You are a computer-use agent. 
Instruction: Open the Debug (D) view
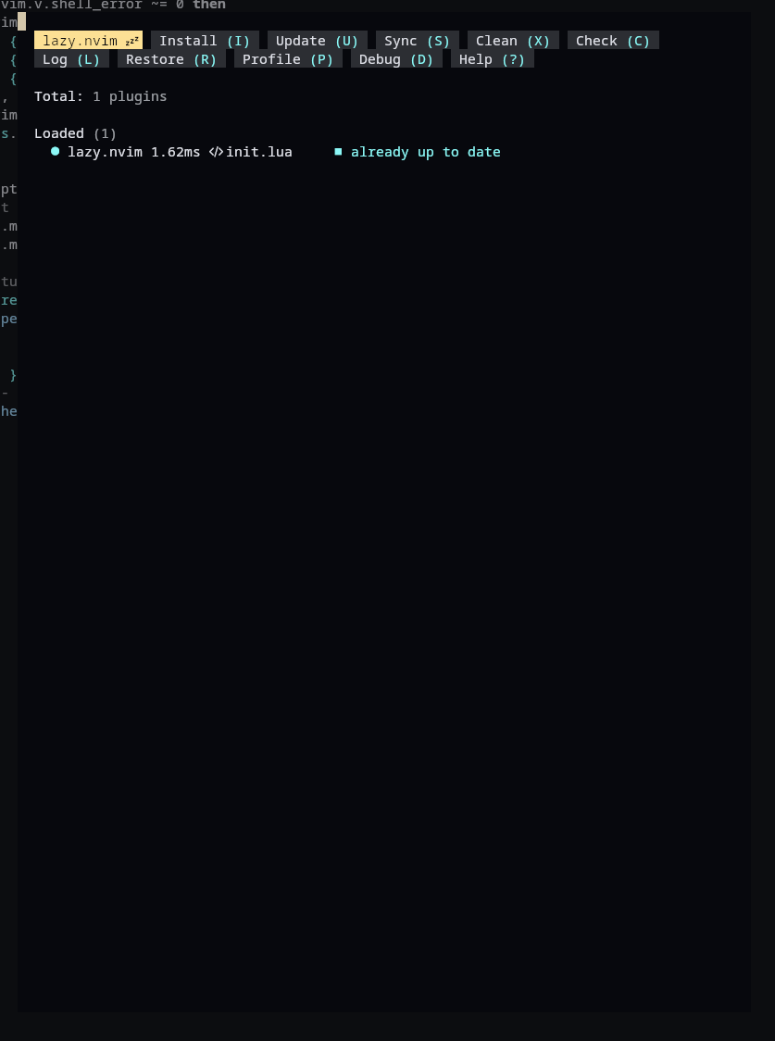click(396, 59)
